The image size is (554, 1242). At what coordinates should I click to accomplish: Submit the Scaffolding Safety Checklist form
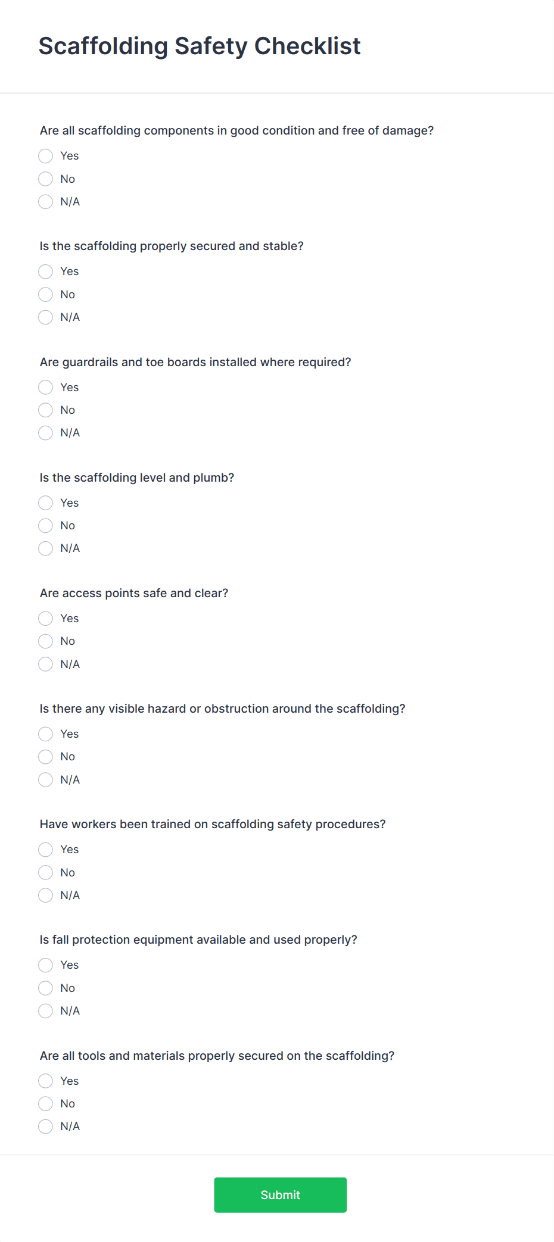coord(281,1195)
